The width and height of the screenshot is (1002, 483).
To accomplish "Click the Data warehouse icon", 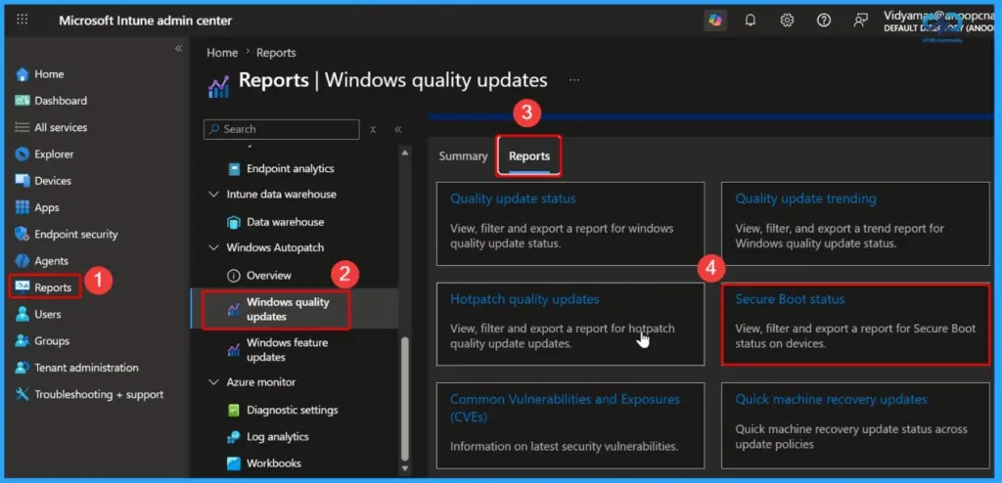I will pos(234,222).
